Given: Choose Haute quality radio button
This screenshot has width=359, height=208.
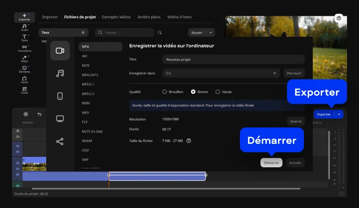Looking at the screenshot, I should click(x=218, y=92).
